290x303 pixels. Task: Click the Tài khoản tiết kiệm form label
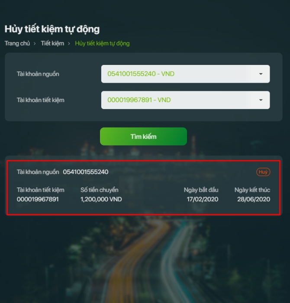point(41,100)
